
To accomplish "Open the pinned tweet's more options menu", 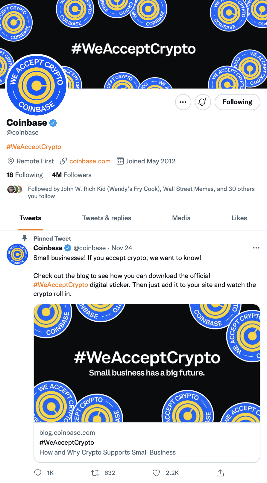I will [256, 248].
